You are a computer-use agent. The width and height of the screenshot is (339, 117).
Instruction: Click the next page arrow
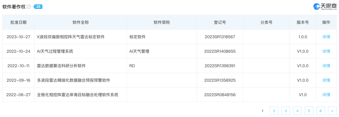tap(332, 111)
